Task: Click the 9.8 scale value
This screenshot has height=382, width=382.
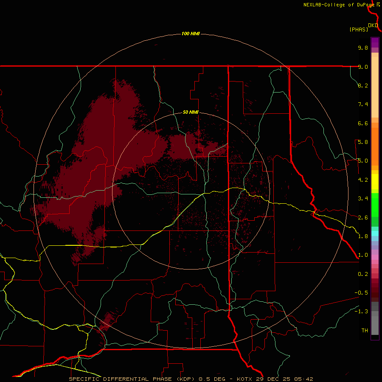Action: point(363,48)
